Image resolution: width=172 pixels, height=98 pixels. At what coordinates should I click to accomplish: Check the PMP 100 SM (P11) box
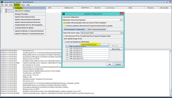pyautogui.click(x=67, y=50)
